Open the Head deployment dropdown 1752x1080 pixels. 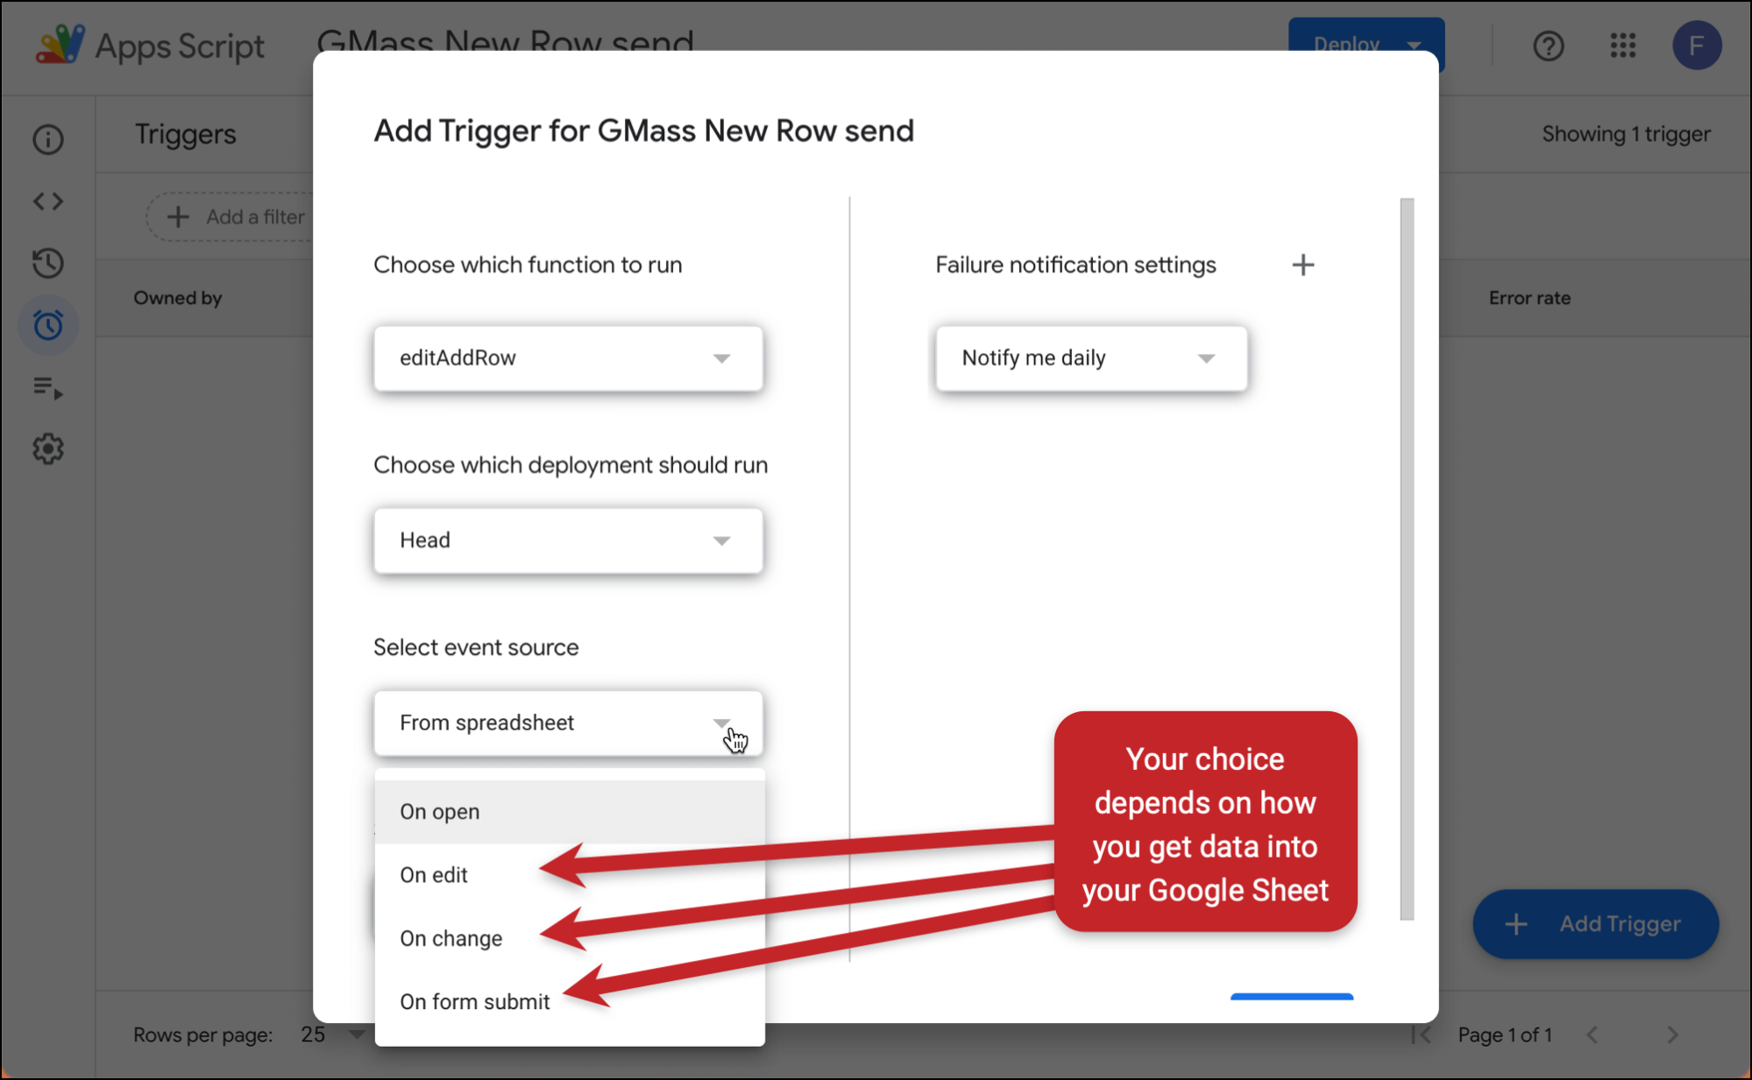point(568,540)
